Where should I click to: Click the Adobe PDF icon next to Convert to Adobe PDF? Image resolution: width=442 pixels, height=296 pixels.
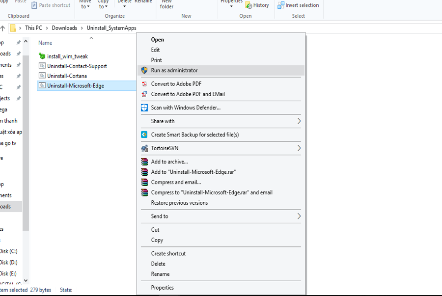click(144, 84)
